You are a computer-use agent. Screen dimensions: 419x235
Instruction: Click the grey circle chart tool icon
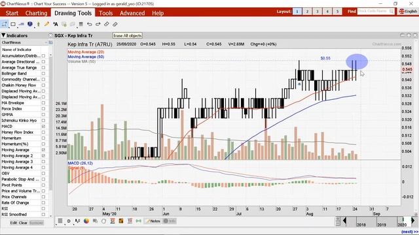tap(103, 221)
